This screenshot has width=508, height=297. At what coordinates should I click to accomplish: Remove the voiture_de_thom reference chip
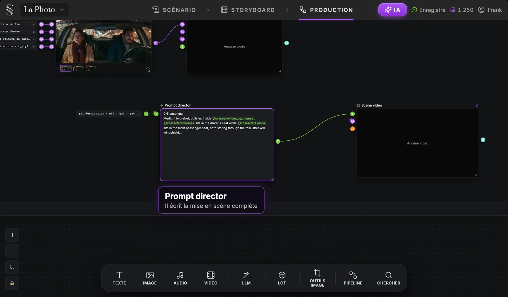coord(34,39)
